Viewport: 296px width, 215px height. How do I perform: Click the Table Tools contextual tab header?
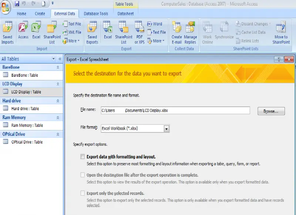pyautogui.click(x=124, y=4)
